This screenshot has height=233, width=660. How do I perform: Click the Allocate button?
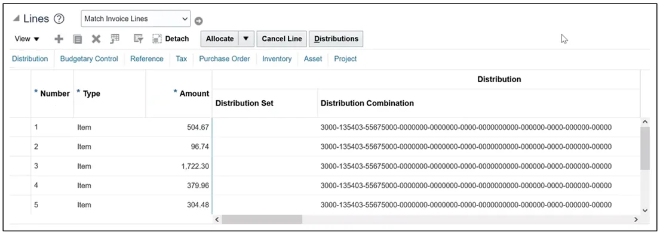(220, 39)
